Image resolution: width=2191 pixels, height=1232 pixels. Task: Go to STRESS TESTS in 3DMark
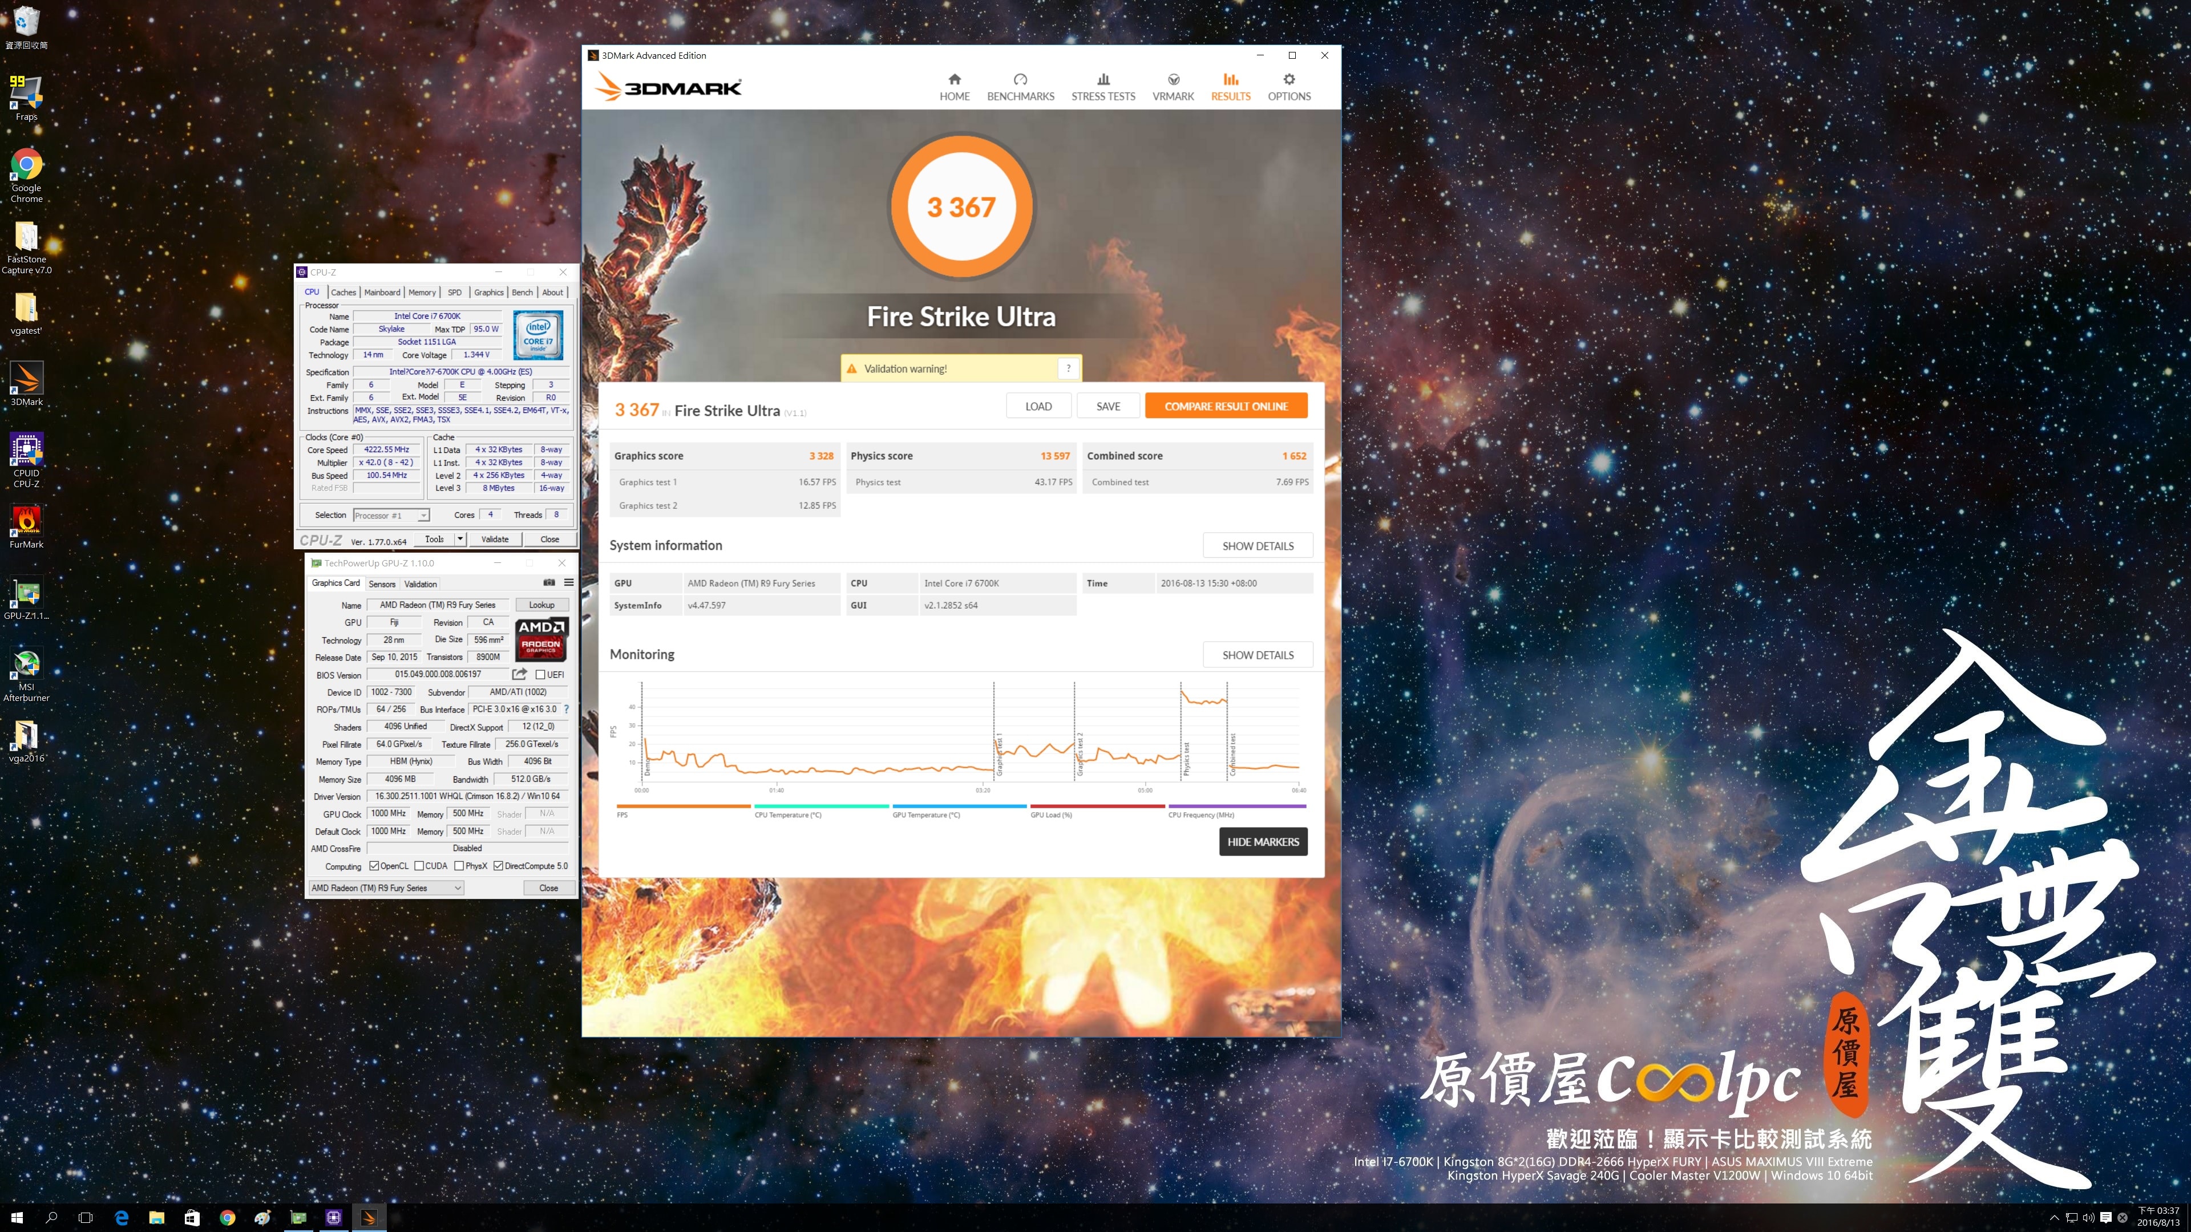pyautogui.click(x=1102, y=87)
